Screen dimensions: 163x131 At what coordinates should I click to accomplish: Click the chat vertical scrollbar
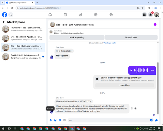click(158, 88)
